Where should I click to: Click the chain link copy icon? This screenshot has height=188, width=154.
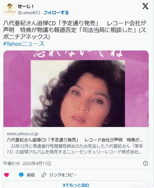coord(44,175)
